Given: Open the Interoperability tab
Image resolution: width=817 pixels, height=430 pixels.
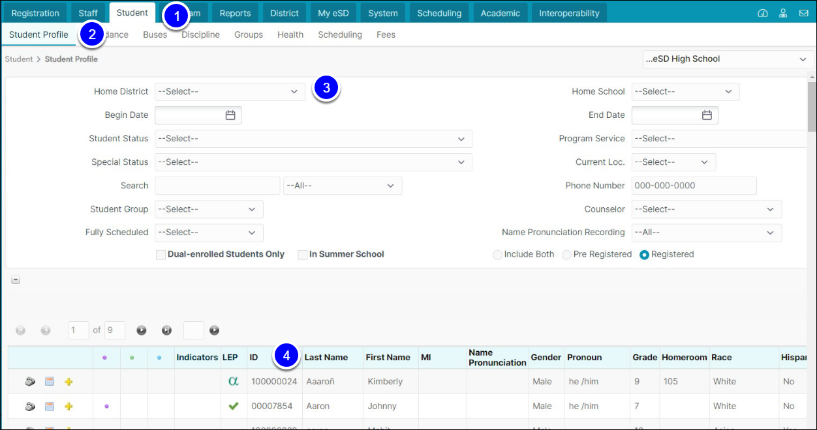Looking at the screenshot, I should coord(569,13).
